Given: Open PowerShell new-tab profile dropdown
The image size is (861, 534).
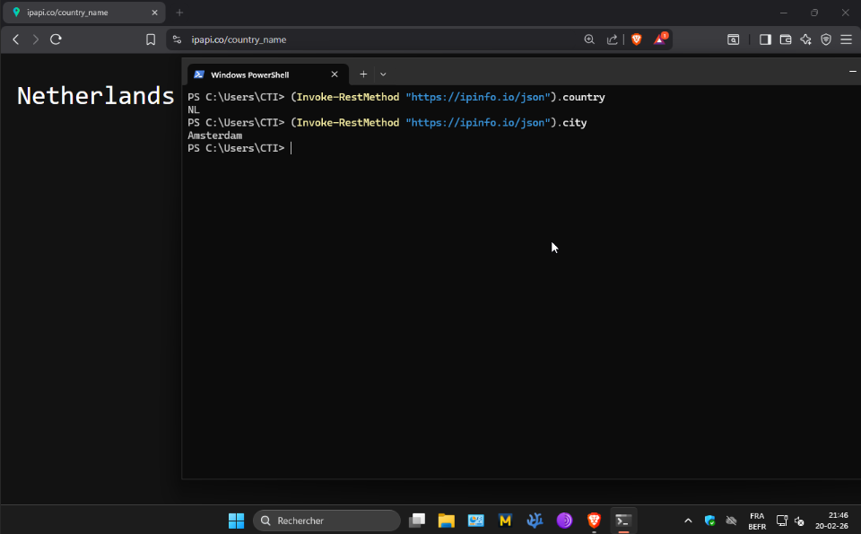Looking at the screenshot, I should [x=383, y=74].
